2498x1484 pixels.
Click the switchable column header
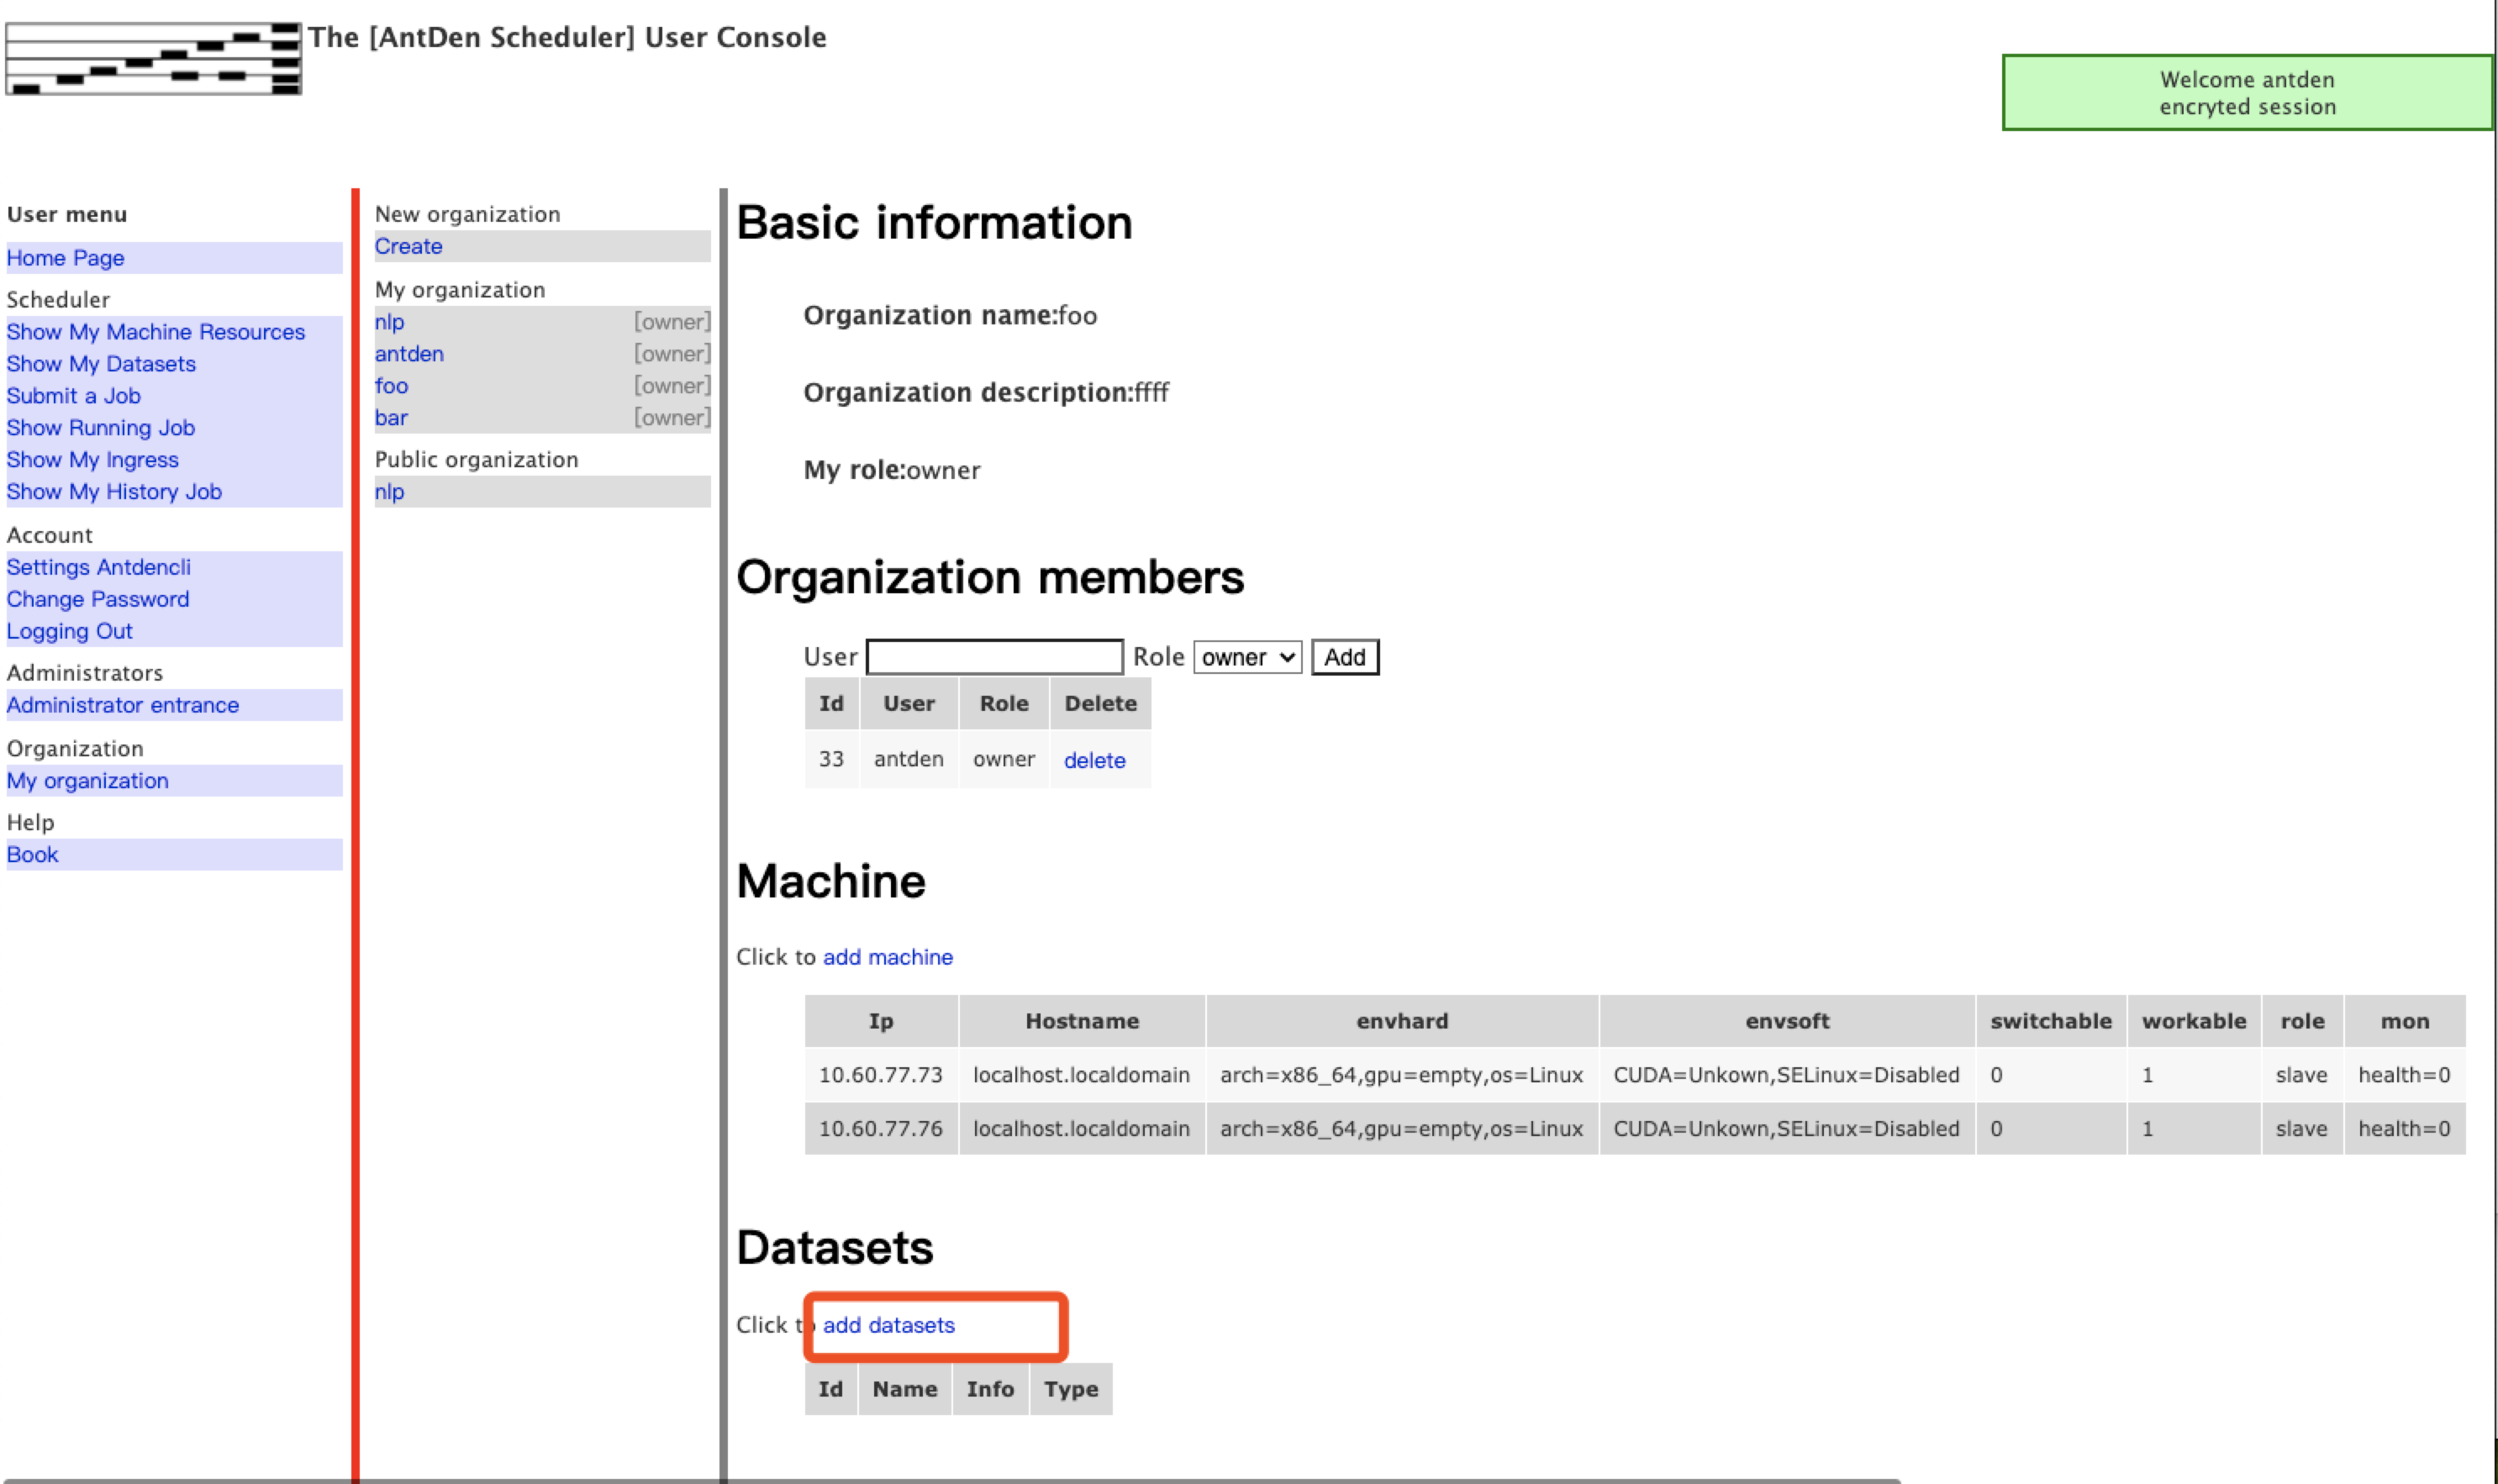pos(2051,1021)
